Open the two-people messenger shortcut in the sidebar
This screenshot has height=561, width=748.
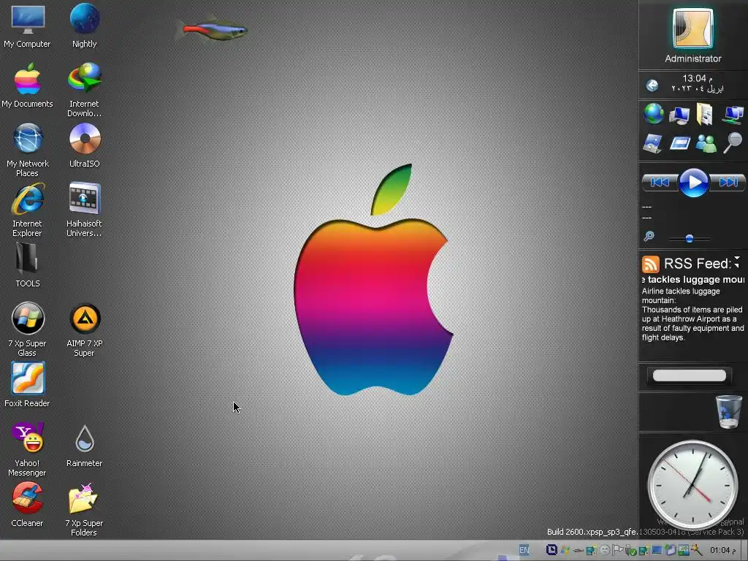click(706, 143)
